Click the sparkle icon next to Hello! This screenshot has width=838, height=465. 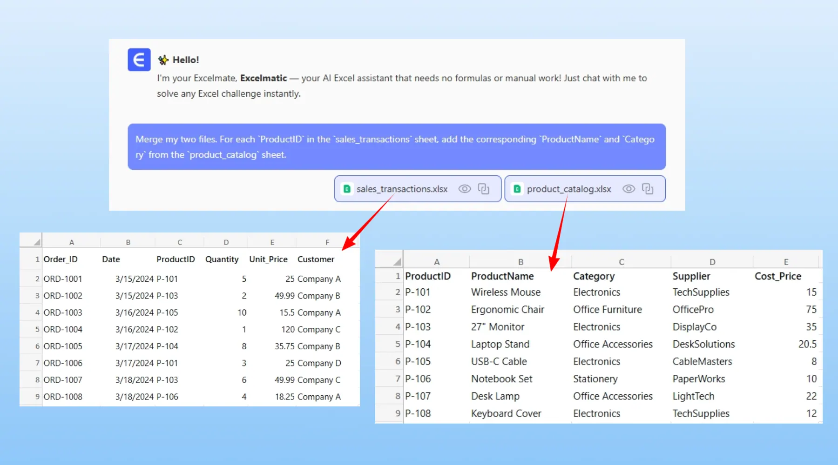click(x=163, y=60)
